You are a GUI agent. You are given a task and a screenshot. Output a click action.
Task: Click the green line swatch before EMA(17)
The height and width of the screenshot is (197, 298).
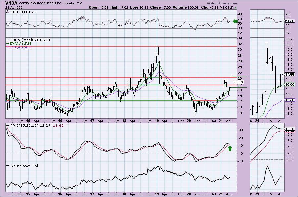[8, 43]
